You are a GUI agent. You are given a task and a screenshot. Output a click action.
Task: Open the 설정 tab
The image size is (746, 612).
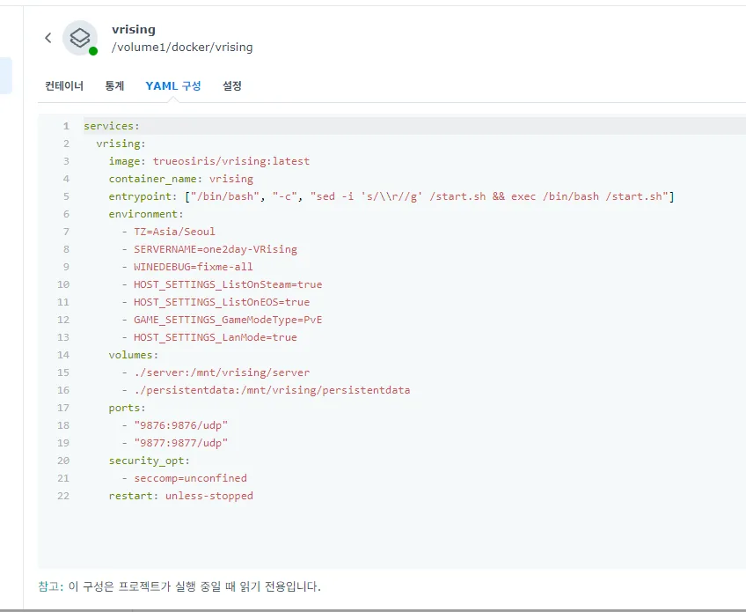[232, 86]
